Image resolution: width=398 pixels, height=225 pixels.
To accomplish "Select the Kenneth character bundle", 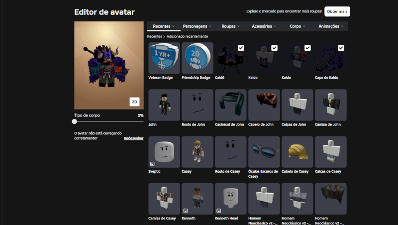I will tap(197, 199).
